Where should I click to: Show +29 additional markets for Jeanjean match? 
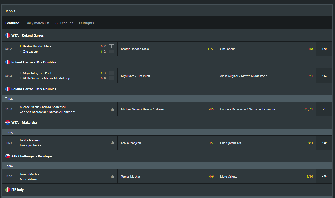[324, 143]
